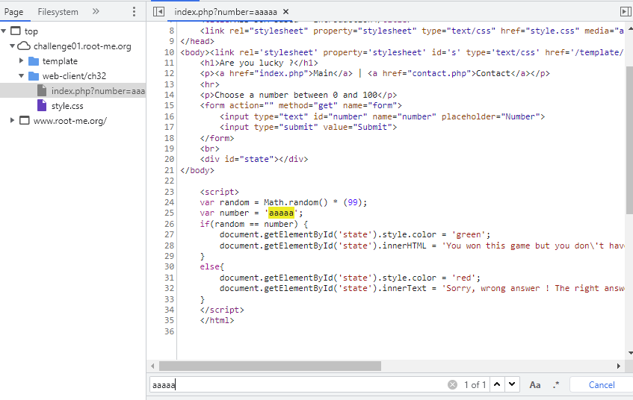Screen dimensions: 633x400
Task: Click 'placeholder="Number"' on line 16
Action: [x=490, y=116]
